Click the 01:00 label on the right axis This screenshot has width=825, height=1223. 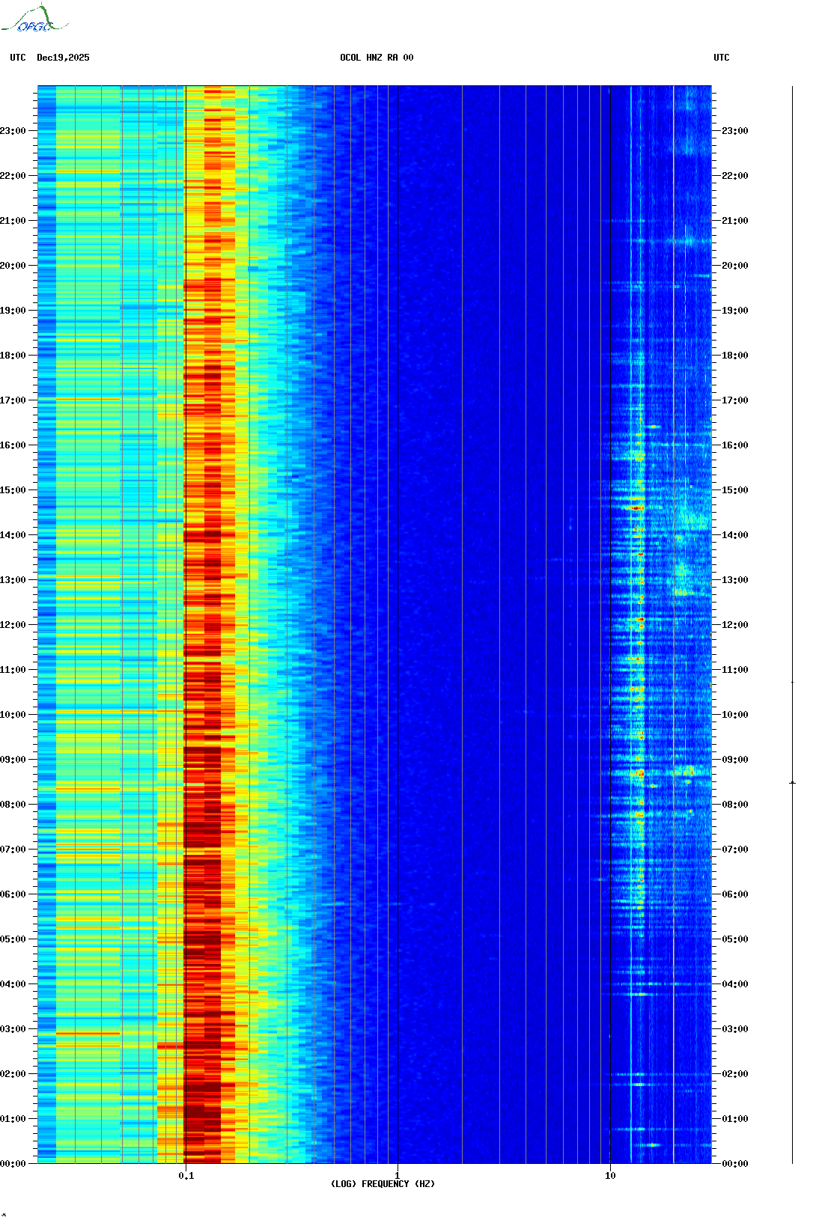tap(735, 1119)
